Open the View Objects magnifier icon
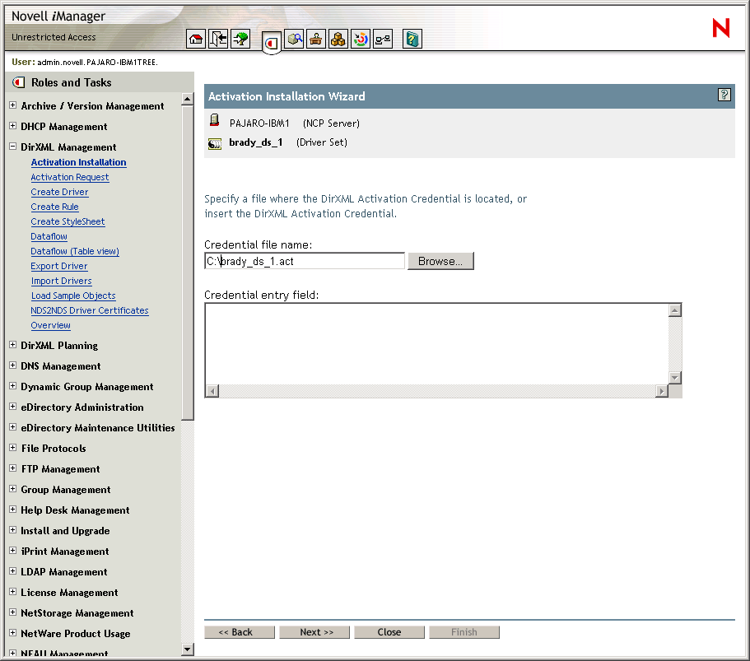 point(294,38)
